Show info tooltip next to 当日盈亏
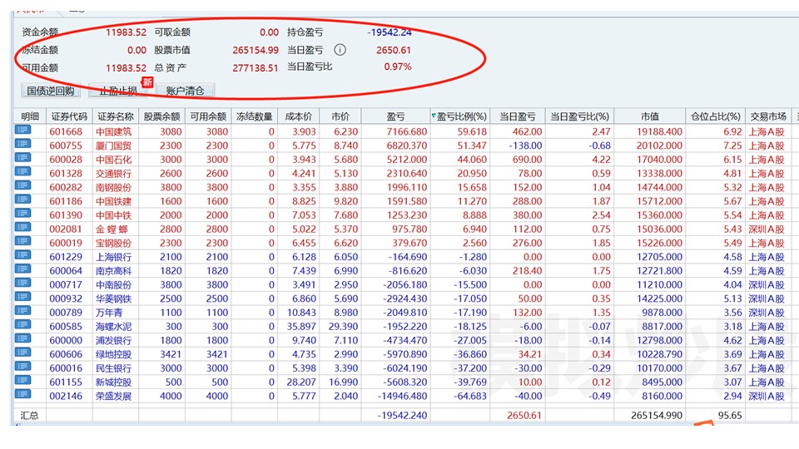Image resolution: width=799 pixels, height=449 pixels. 340,50
